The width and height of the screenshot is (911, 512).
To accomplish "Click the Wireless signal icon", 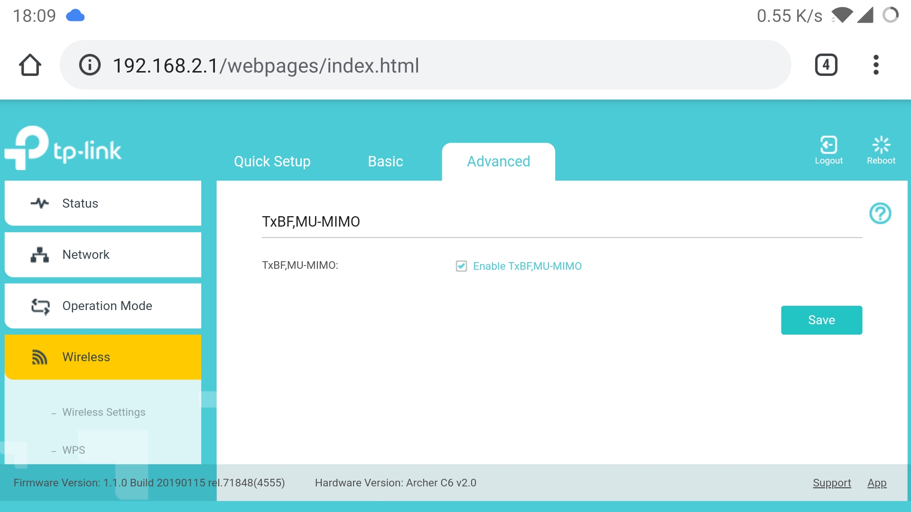I will [40, 357].
